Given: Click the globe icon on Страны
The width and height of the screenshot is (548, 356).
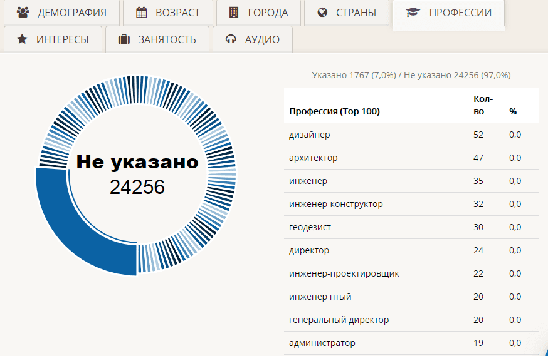Looking at the screenshot, I should pyautogui.click(x=322, y=13).
